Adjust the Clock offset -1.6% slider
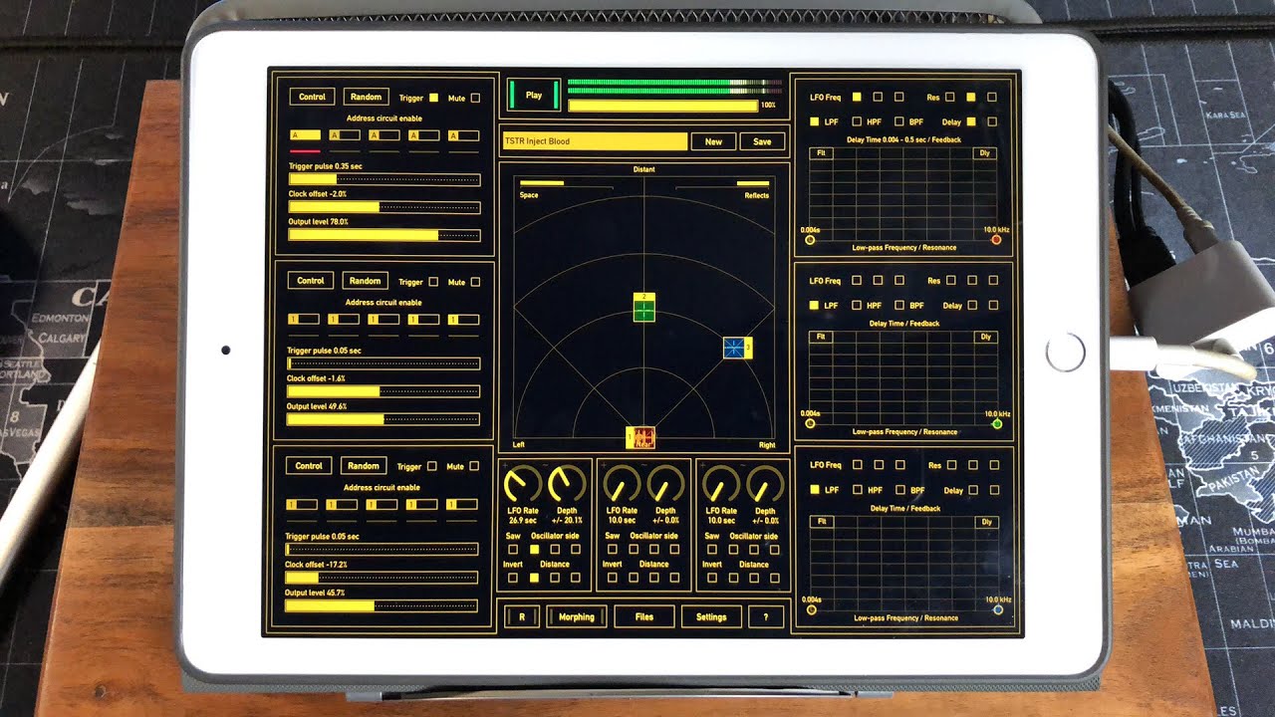Screen dimensions: 1275x717 pos(383,391)
